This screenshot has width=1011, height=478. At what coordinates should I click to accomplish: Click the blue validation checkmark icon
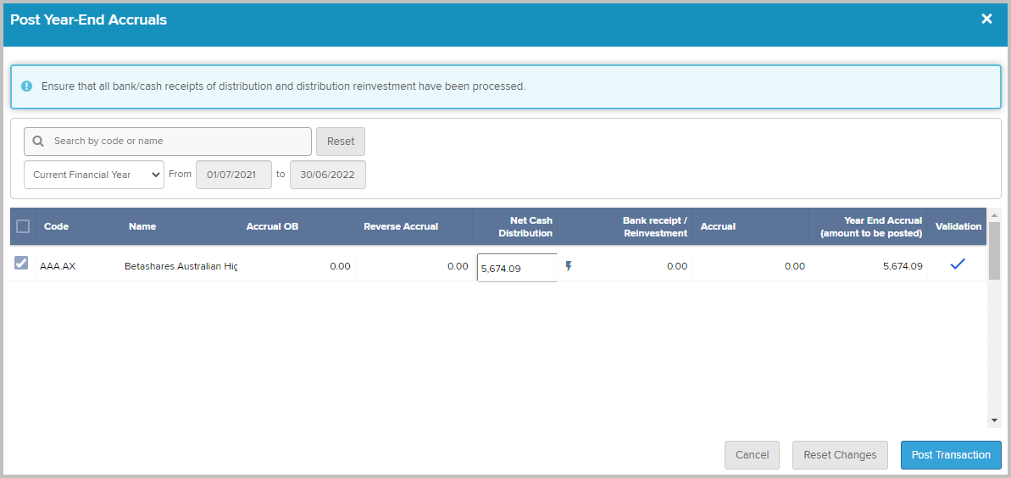tap(958, 264)
